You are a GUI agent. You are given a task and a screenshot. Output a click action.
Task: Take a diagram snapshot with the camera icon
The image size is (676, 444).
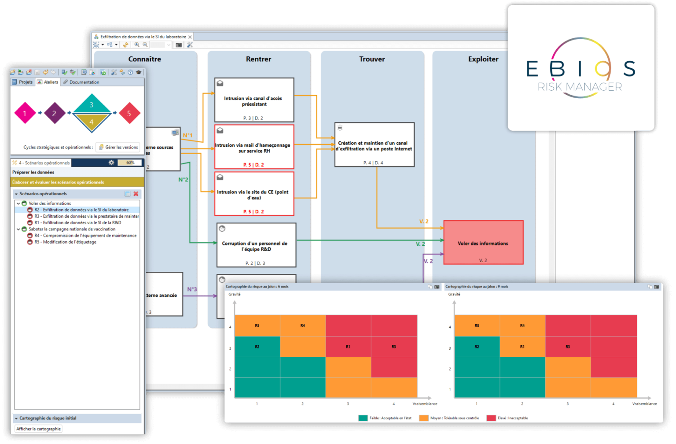[179, 45]
